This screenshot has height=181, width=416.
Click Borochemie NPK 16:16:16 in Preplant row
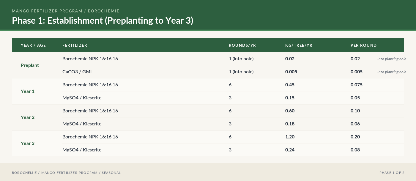[x=90, y=59]
